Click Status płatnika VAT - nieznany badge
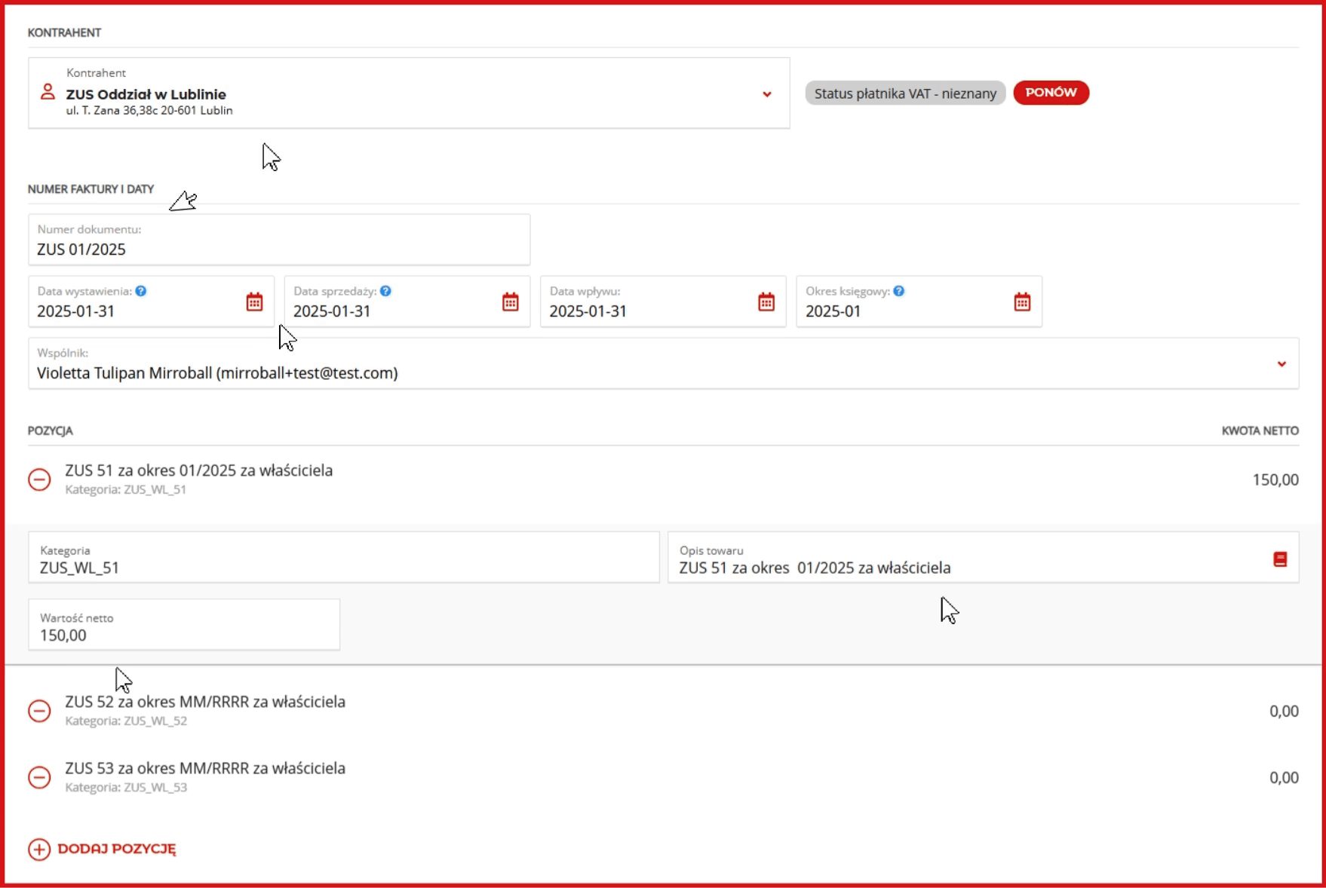The image size is (1326, 888). 905,93
